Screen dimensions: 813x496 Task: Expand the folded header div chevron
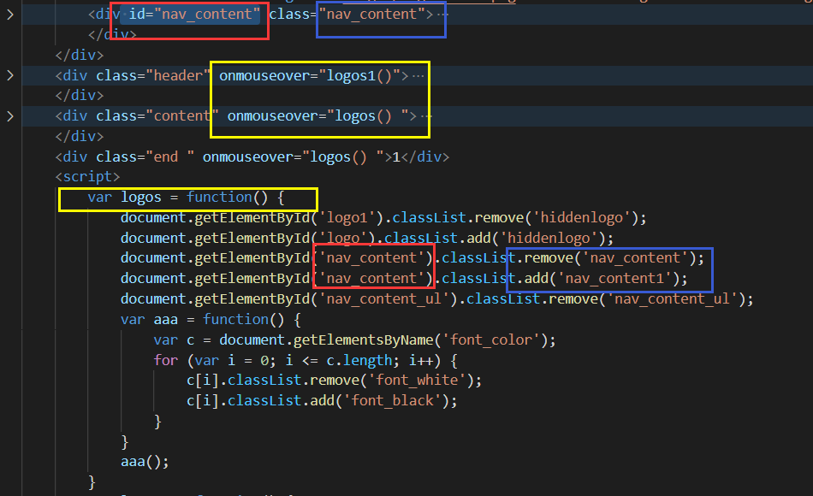[x=10, y=75]
